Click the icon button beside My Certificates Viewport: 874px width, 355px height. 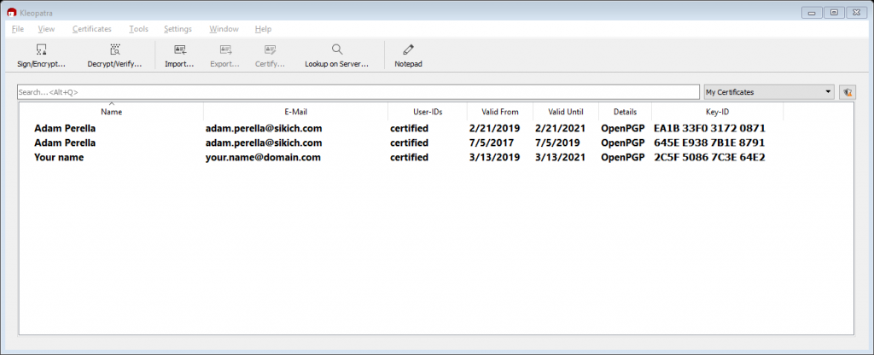[x=848, y=92]
